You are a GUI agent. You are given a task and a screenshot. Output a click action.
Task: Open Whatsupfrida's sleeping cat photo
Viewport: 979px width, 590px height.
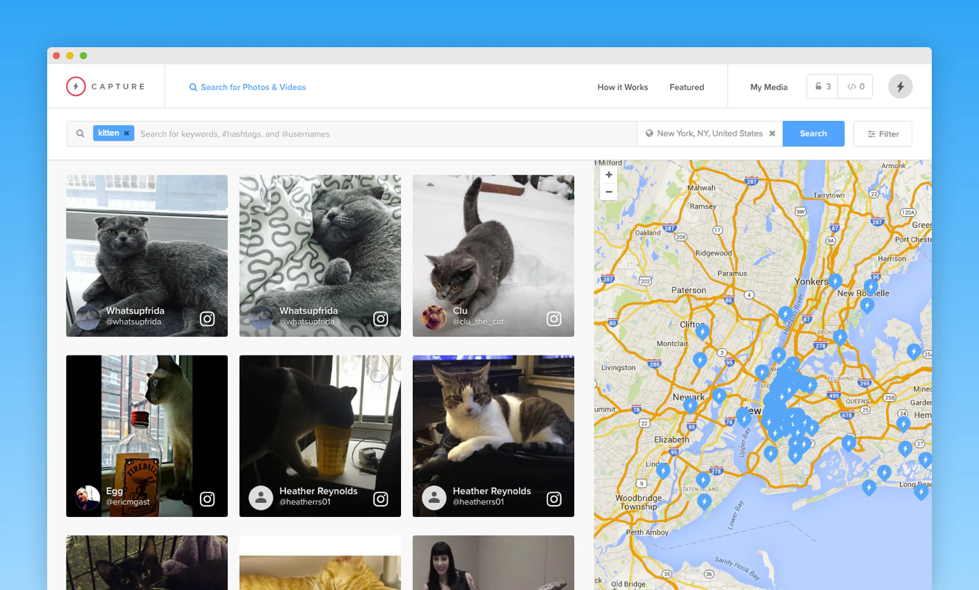click(x=320, y=256)
